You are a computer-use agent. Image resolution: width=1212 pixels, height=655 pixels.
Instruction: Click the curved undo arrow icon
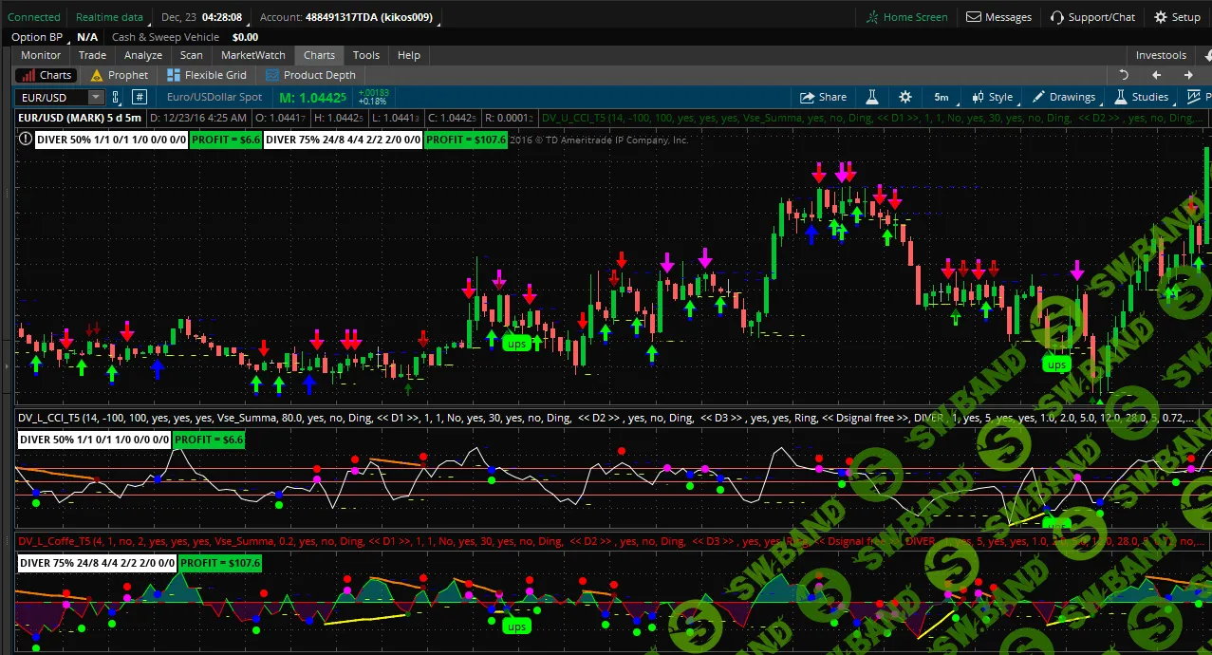[x=1124, y=75]
